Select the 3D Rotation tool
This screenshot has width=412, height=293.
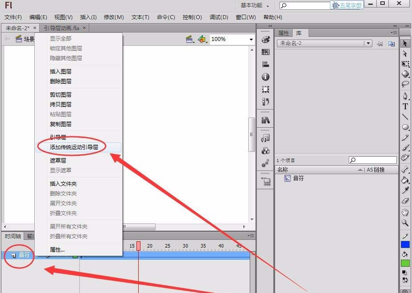(405, 74)
